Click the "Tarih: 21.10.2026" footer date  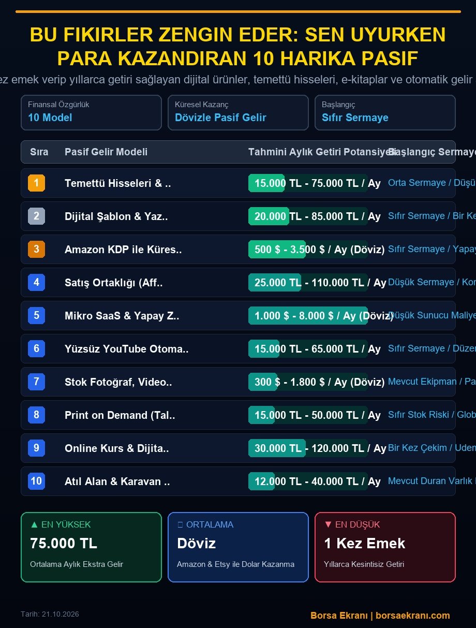(x=50, y=614)
